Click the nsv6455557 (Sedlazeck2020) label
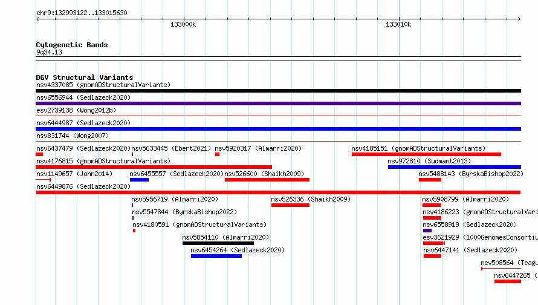 click(177, 174)
